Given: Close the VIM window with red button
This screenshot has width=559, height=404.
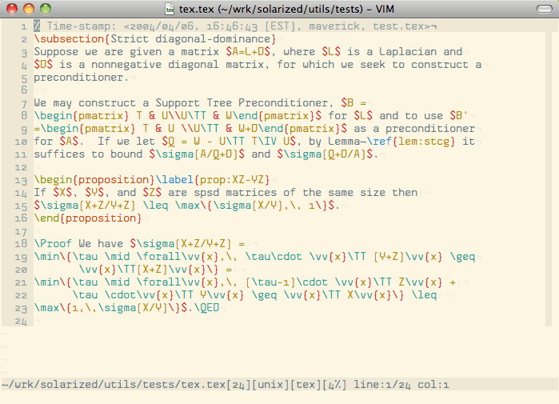Looking at the screenshot, I should [x=12, y=9].
